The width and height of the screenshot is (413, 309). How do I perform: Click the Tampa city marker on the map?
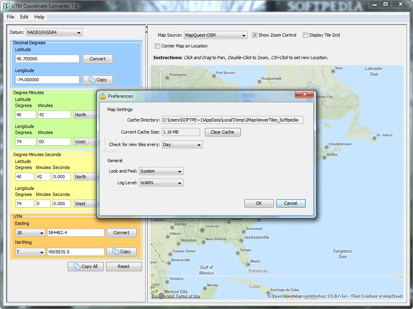pyautogui.click(x=238, y=253)
